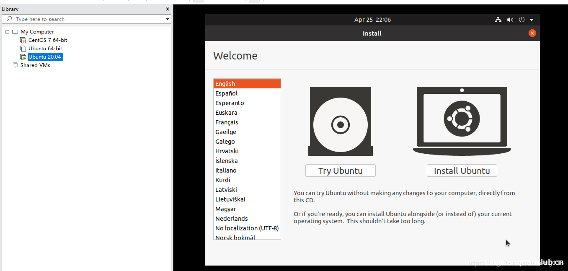Choose Français in the language list

point(227,122)
